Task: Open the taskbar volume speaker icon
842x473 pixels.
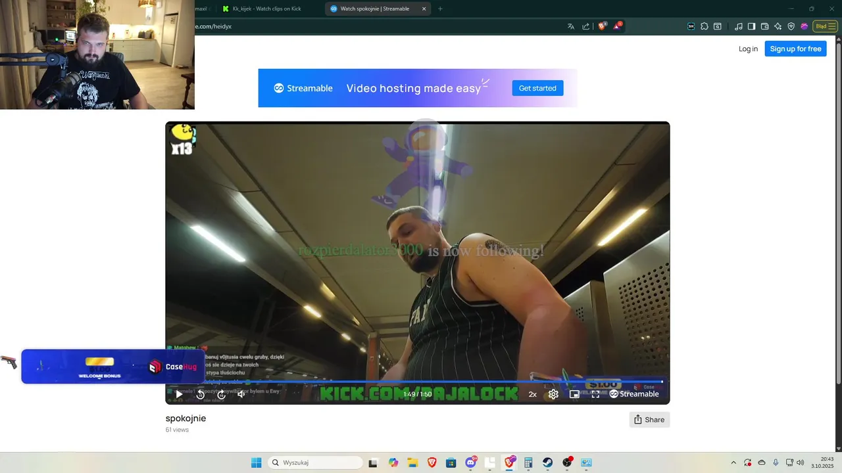Action: pos(800,462)
